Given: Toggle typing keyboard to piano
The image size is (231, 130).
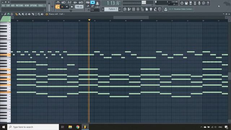Looking at the screenshot, I should [x=88, y=3].
